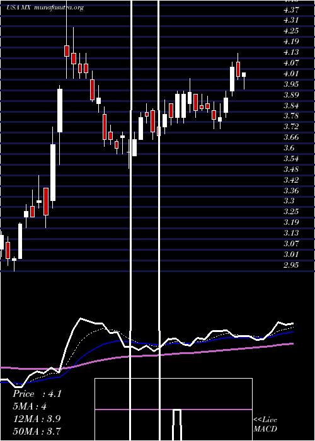
Task: Click the 3.25 price axis label
Action: [x=291, y=212]
